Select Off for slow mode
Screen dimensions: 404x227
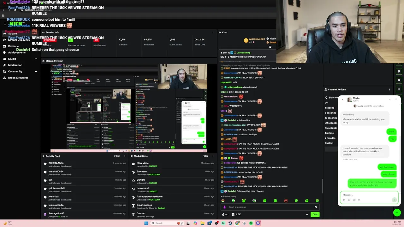[327, 103]
